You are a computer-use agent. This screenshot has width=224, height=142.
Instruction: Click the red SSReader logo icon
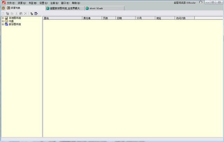[x=4, y=3]
